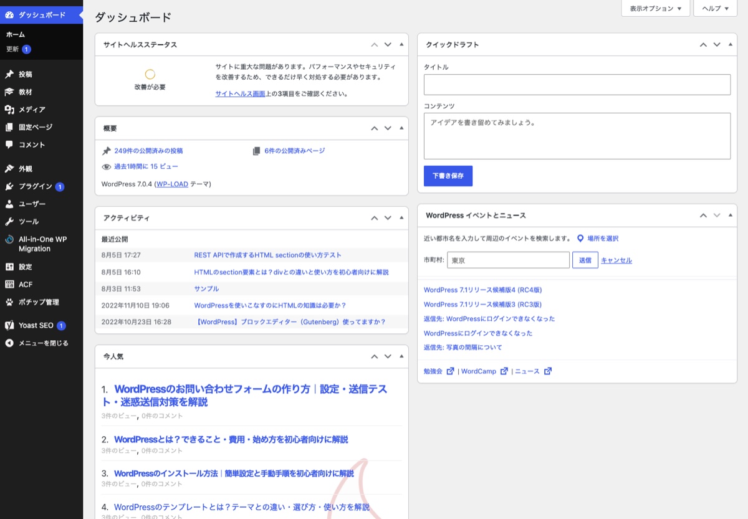Viewport: 748px width, 519px height.
Task: Click the ACF grid icon
Action: (9, 284)
